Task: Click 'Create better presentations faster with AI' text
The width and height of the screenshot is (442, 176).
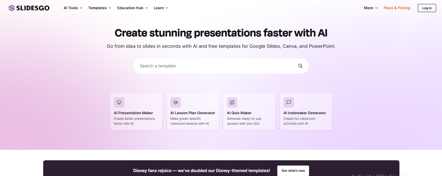Action: point(135,121)
